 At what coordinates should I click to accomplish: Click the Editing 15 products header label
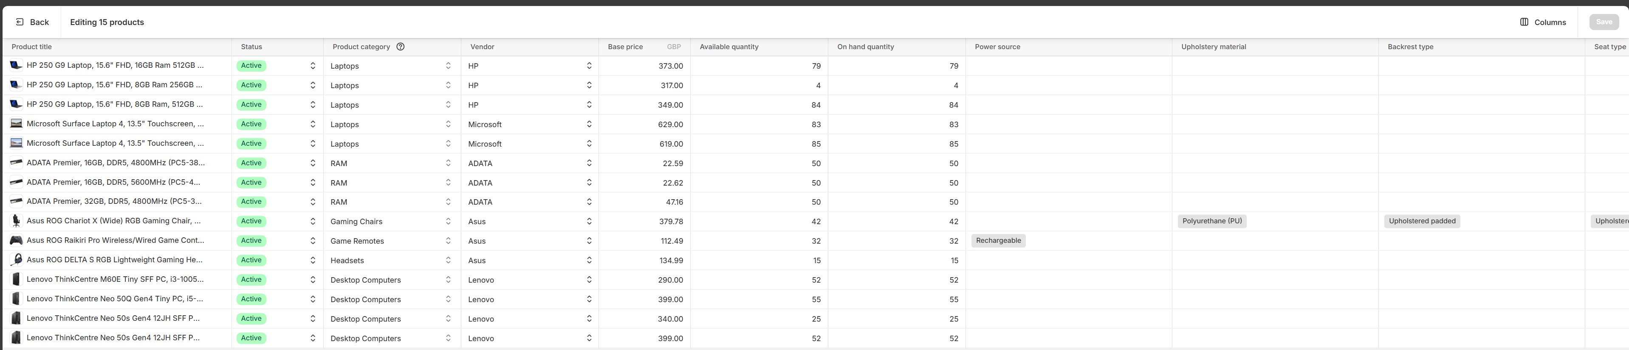click(107, 22)
